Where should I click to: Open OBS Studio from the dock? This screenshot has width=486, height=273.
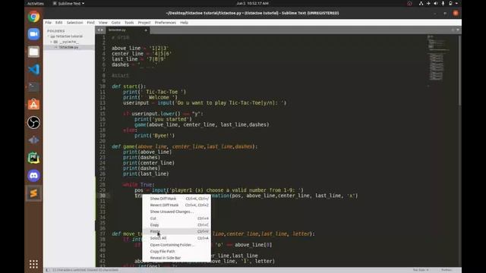(x=33, y=123)
